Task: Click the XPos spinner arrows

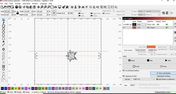Action: (12, 11)
